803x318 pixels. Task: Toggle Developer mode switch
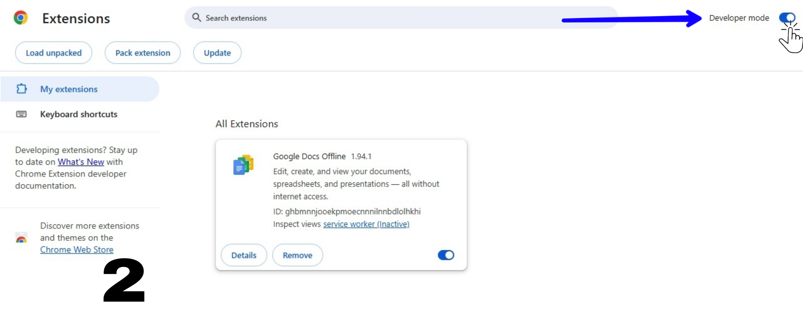[787, 17]
